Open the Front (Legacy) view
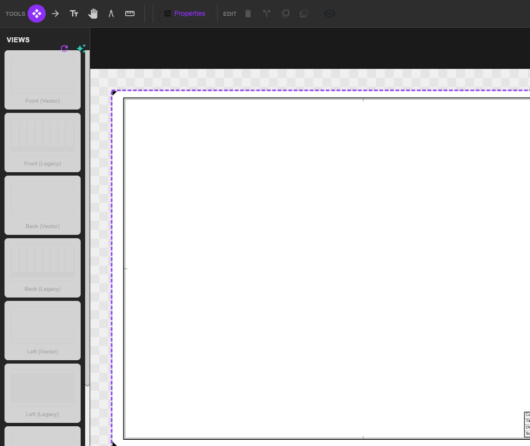Image resolution: width=530 pixels, height=446 pixels. click(x=42, y=142)
